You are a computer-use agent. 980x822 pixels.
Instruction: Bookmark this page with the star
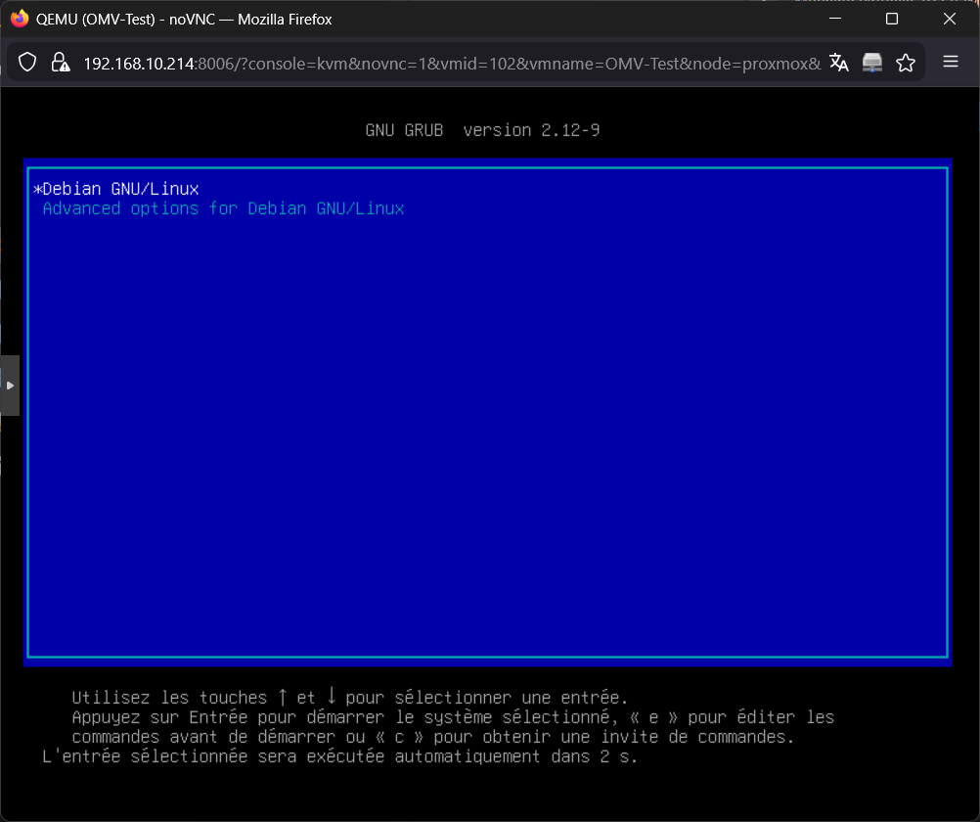(906, 63)
